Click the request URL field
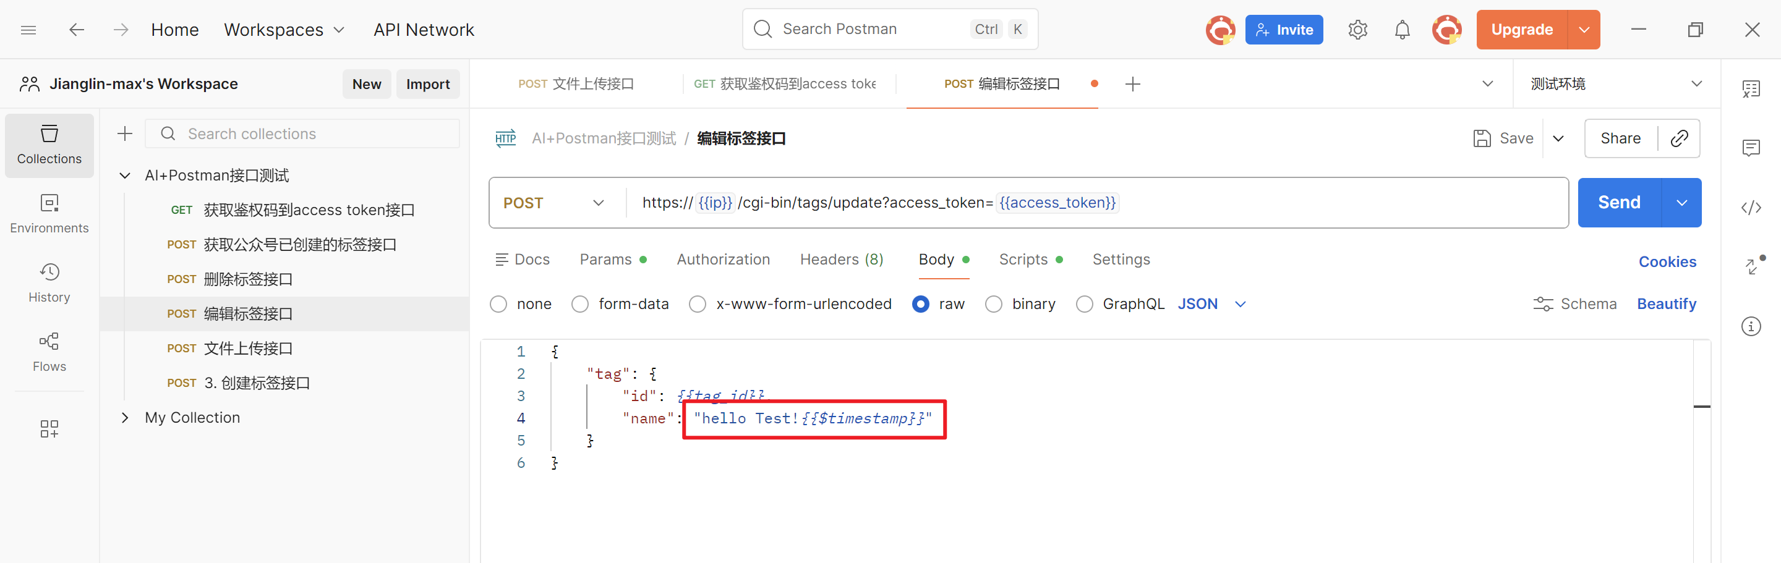 tap(1096, 203)
